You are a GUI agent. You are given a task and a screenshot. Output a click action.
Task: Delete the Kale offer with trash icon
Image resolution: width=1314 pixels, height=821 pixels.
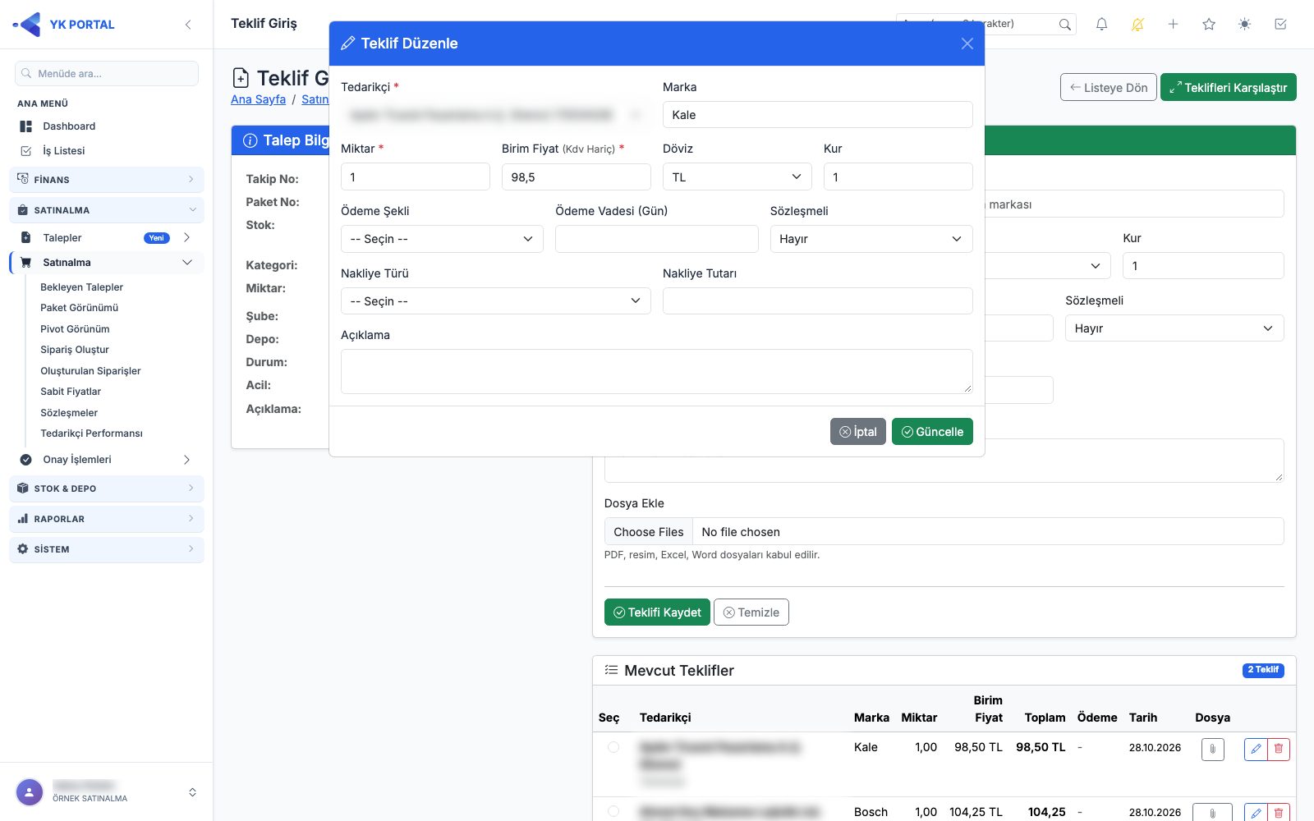[1279, 749]
